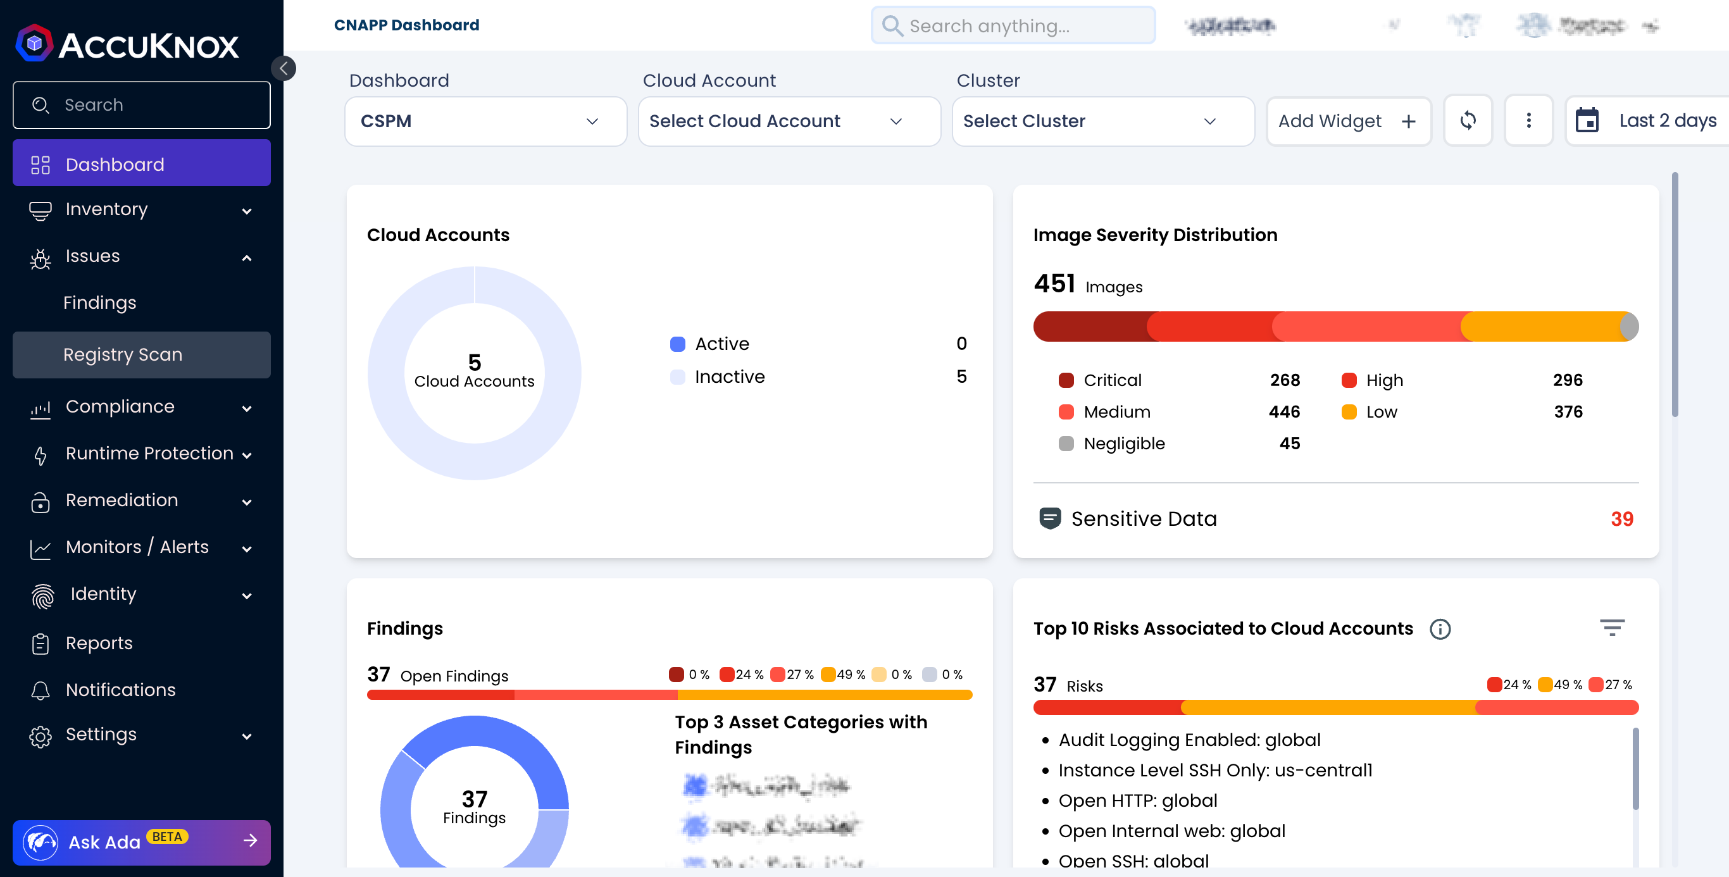Open Findings under Issues

tap(99, 302)
